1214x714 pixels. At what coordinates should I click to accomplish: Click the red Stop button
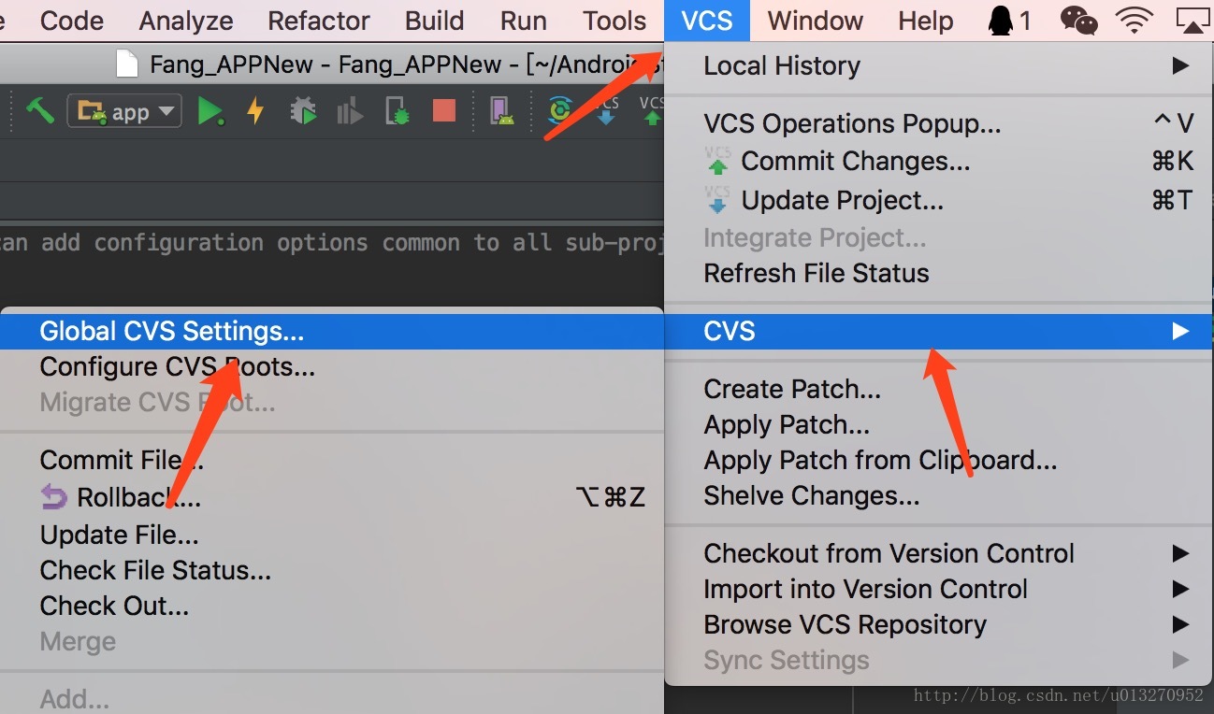(x=443, y=112)
